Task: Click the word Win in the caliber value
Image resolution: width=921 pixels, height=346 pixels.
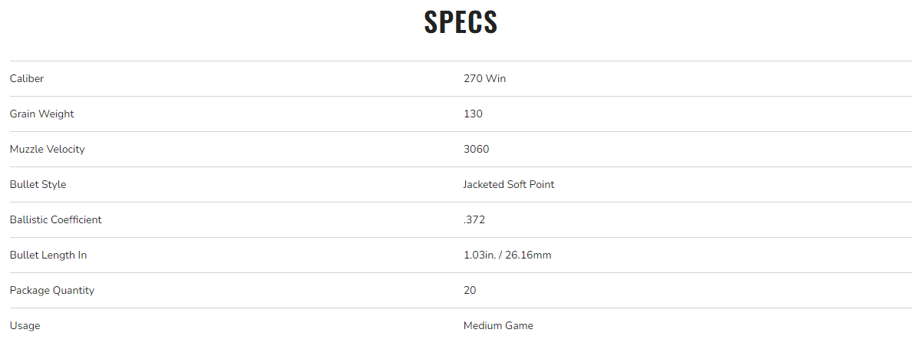Action: tap(496, 78)
